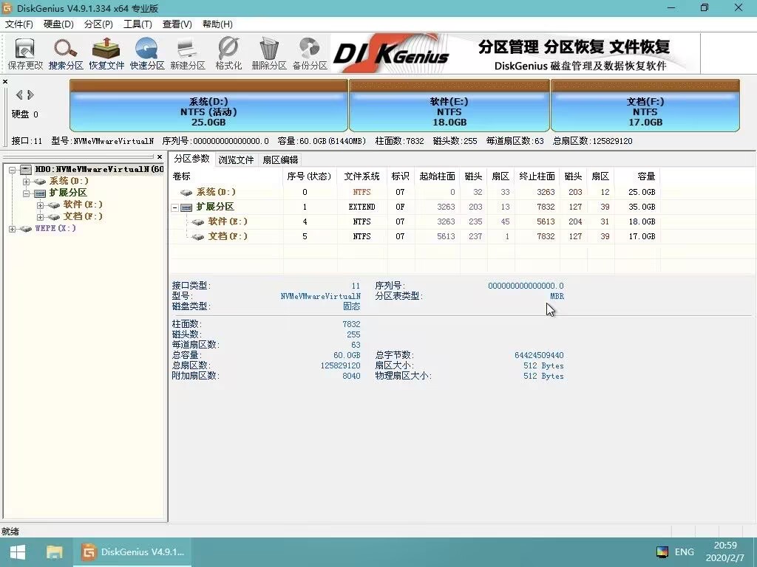This screenshot has height=567, width=757.
Task: Click DiskGenius taskbar button
Action: (x=132, y=552)
